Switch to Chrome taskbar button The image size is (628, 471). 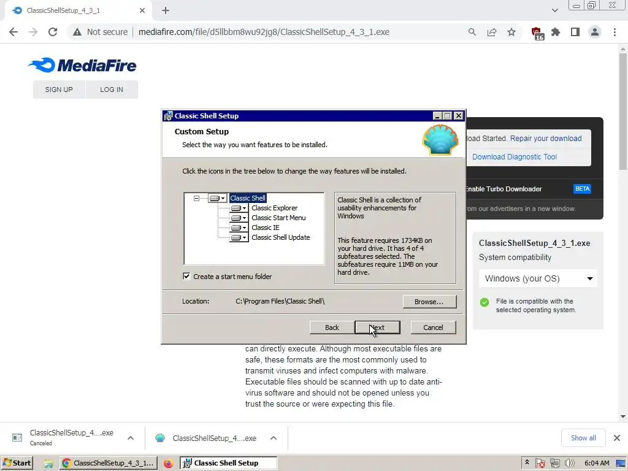click(108, 463)
